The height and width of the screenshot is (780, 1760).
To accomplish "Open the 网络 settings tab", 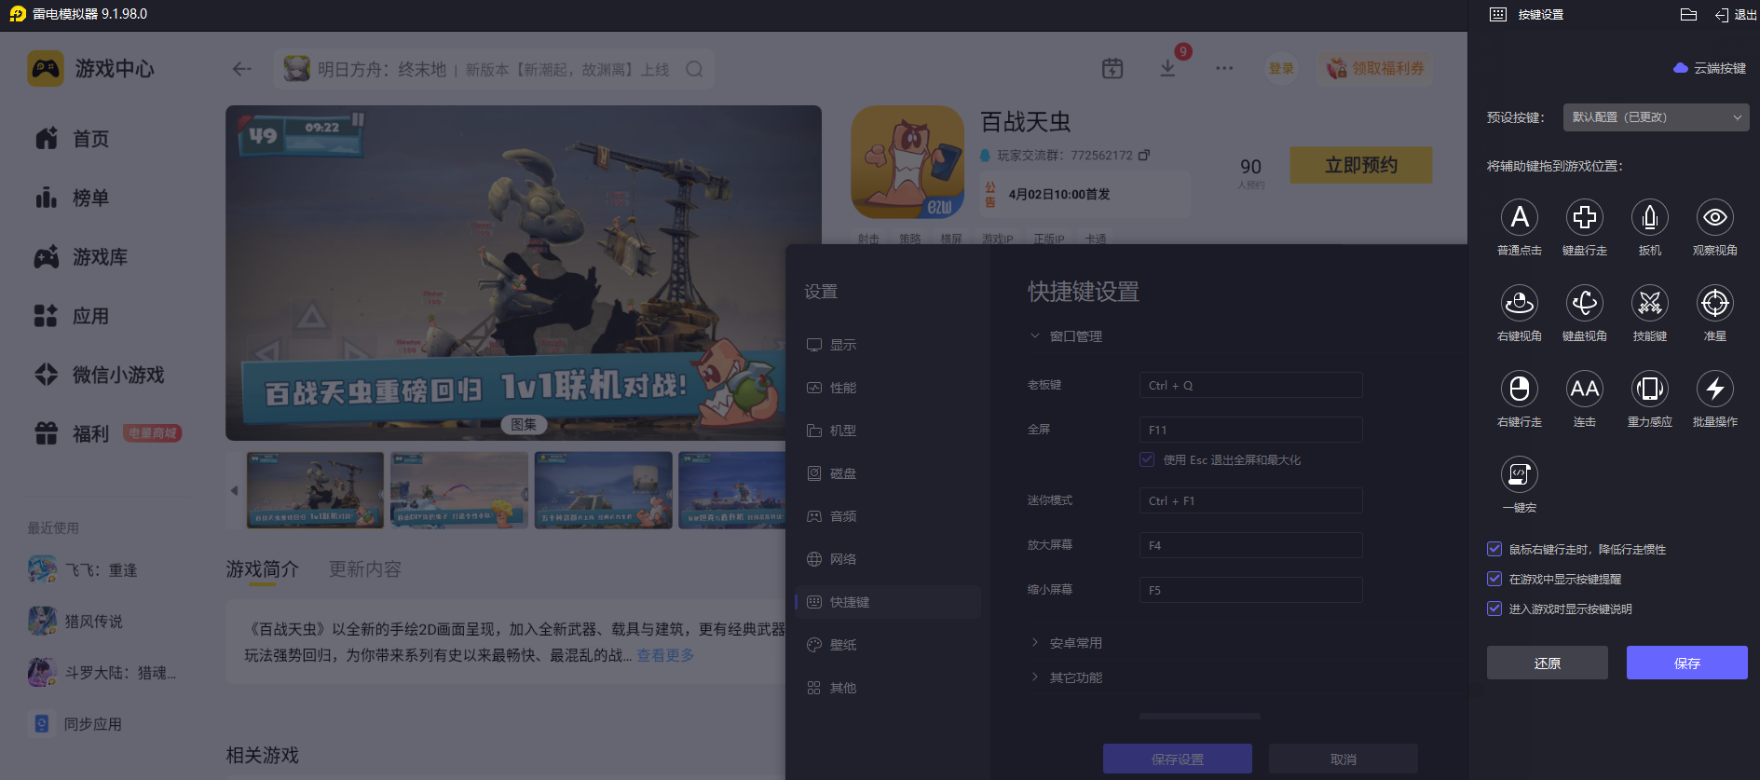I will click(888, 559).
